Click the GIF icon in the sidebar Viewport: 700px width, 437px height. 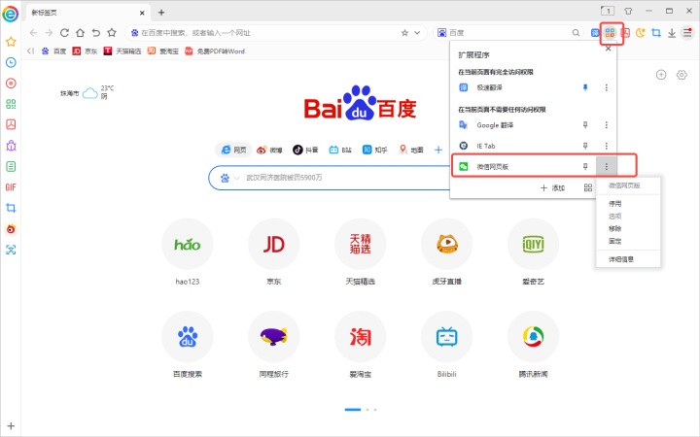11,187
